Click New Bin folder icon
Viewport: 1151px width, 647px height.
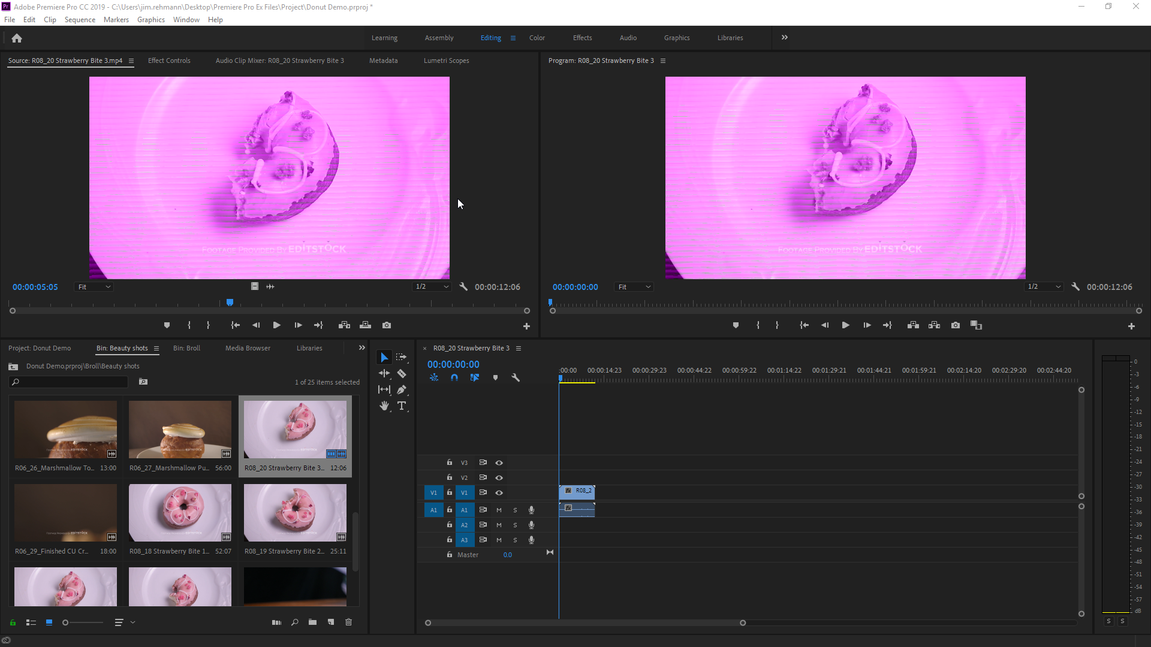(312, 622)
